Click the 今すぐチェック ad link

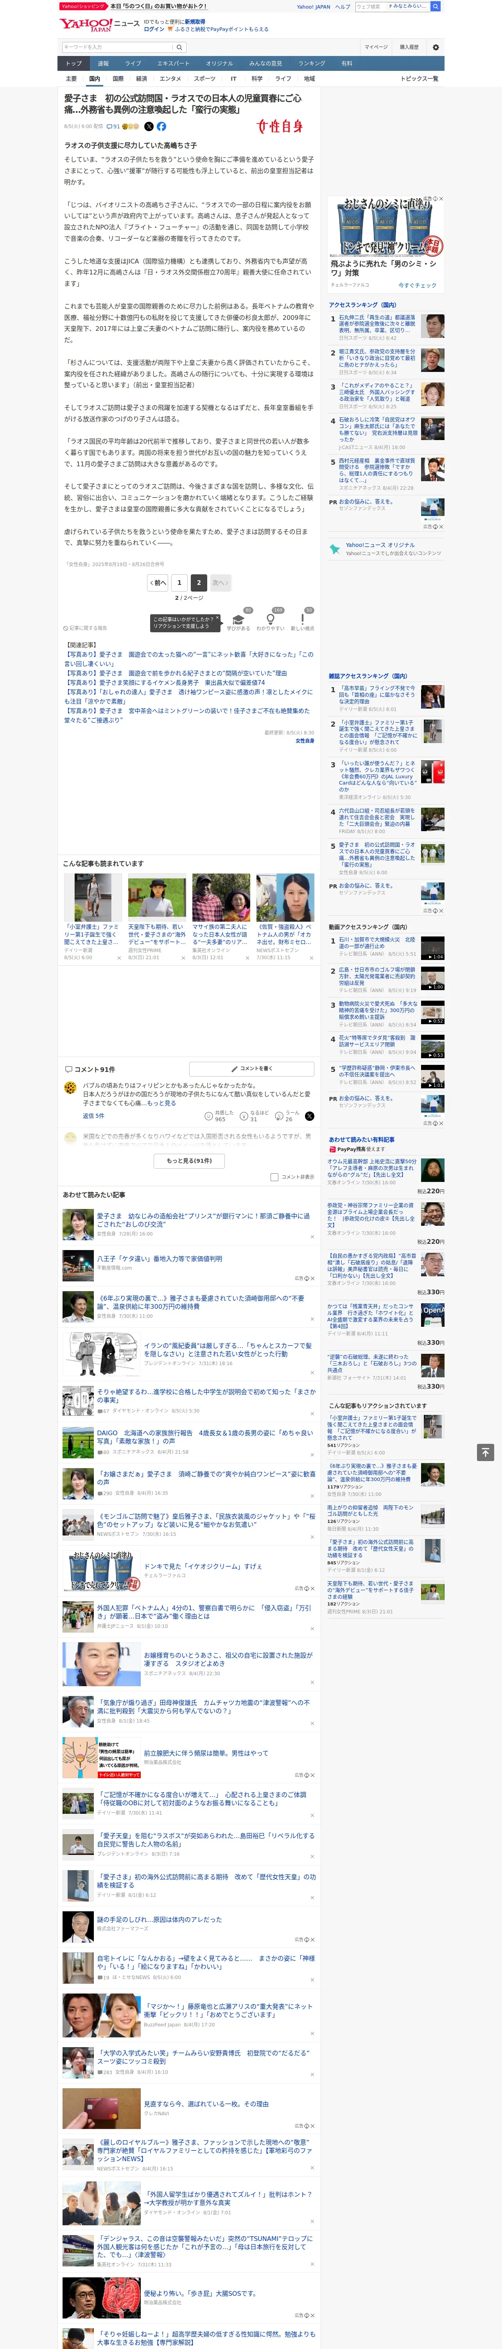coord(417,285)
